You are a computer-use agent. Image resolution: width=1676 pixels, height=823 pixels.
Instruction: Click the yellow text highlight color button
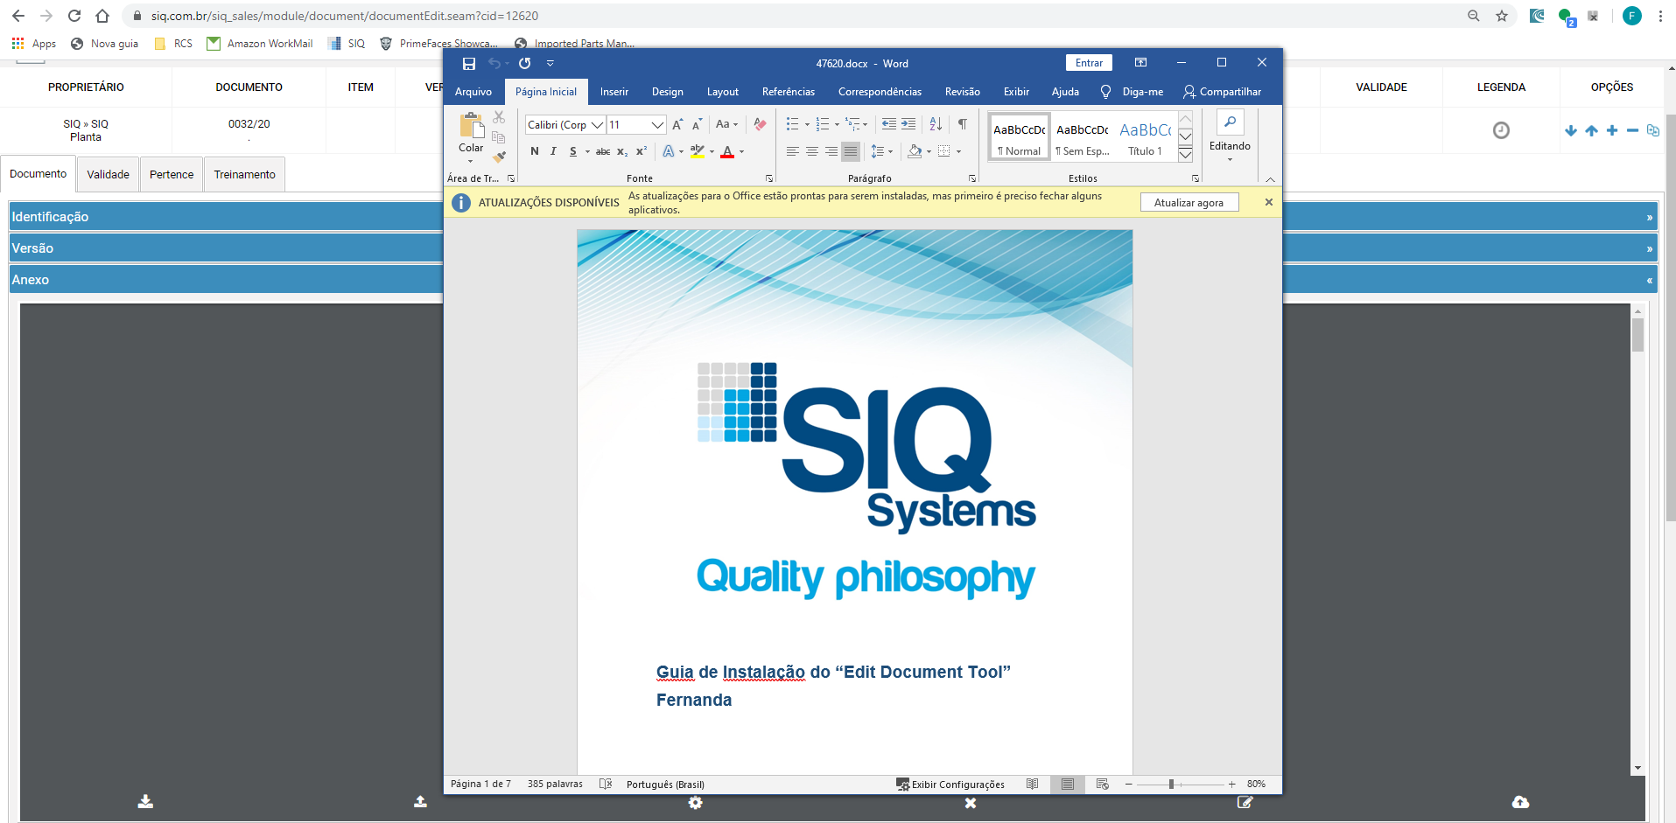coord(698,152)
